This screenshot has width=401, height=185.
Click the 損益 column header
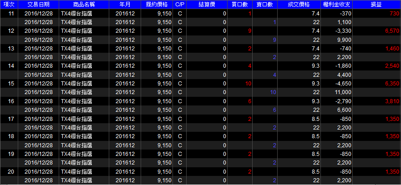point(376,5)
